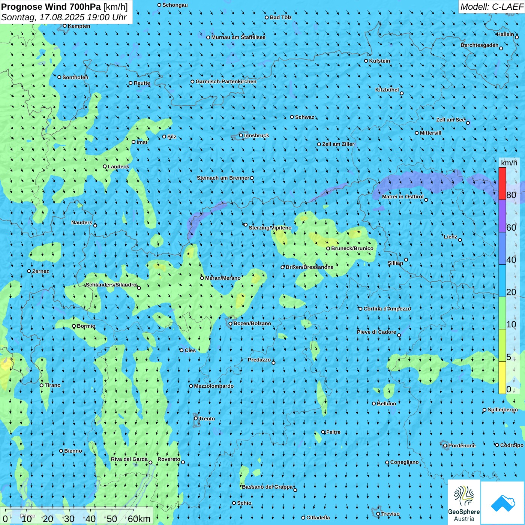Select the Innsbruck city label
This screenshot has height=525, width=525.
(256, 135)
